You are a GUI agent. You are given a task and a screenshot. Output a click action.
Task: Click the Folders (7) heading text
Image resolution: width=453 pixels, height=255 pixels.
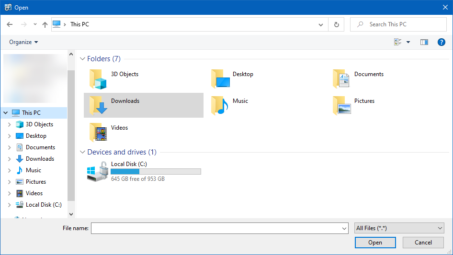click(x=104, y=59)
